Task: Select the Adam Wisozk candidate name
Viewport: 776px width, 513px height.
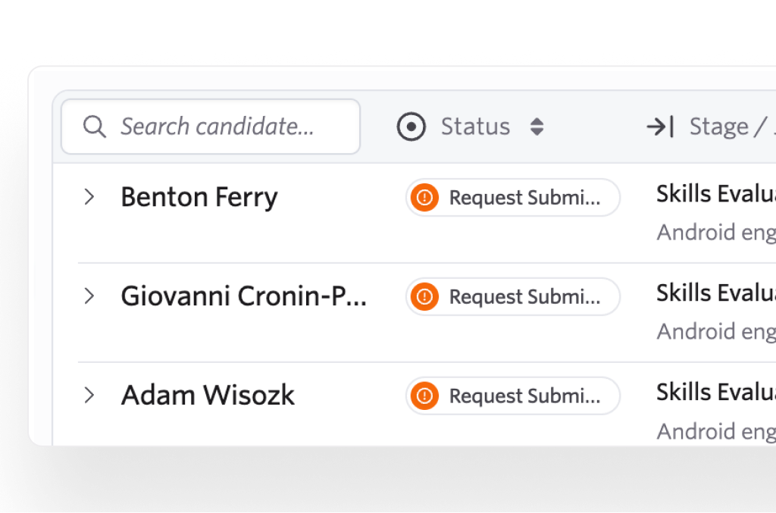Action: (208, 396)
